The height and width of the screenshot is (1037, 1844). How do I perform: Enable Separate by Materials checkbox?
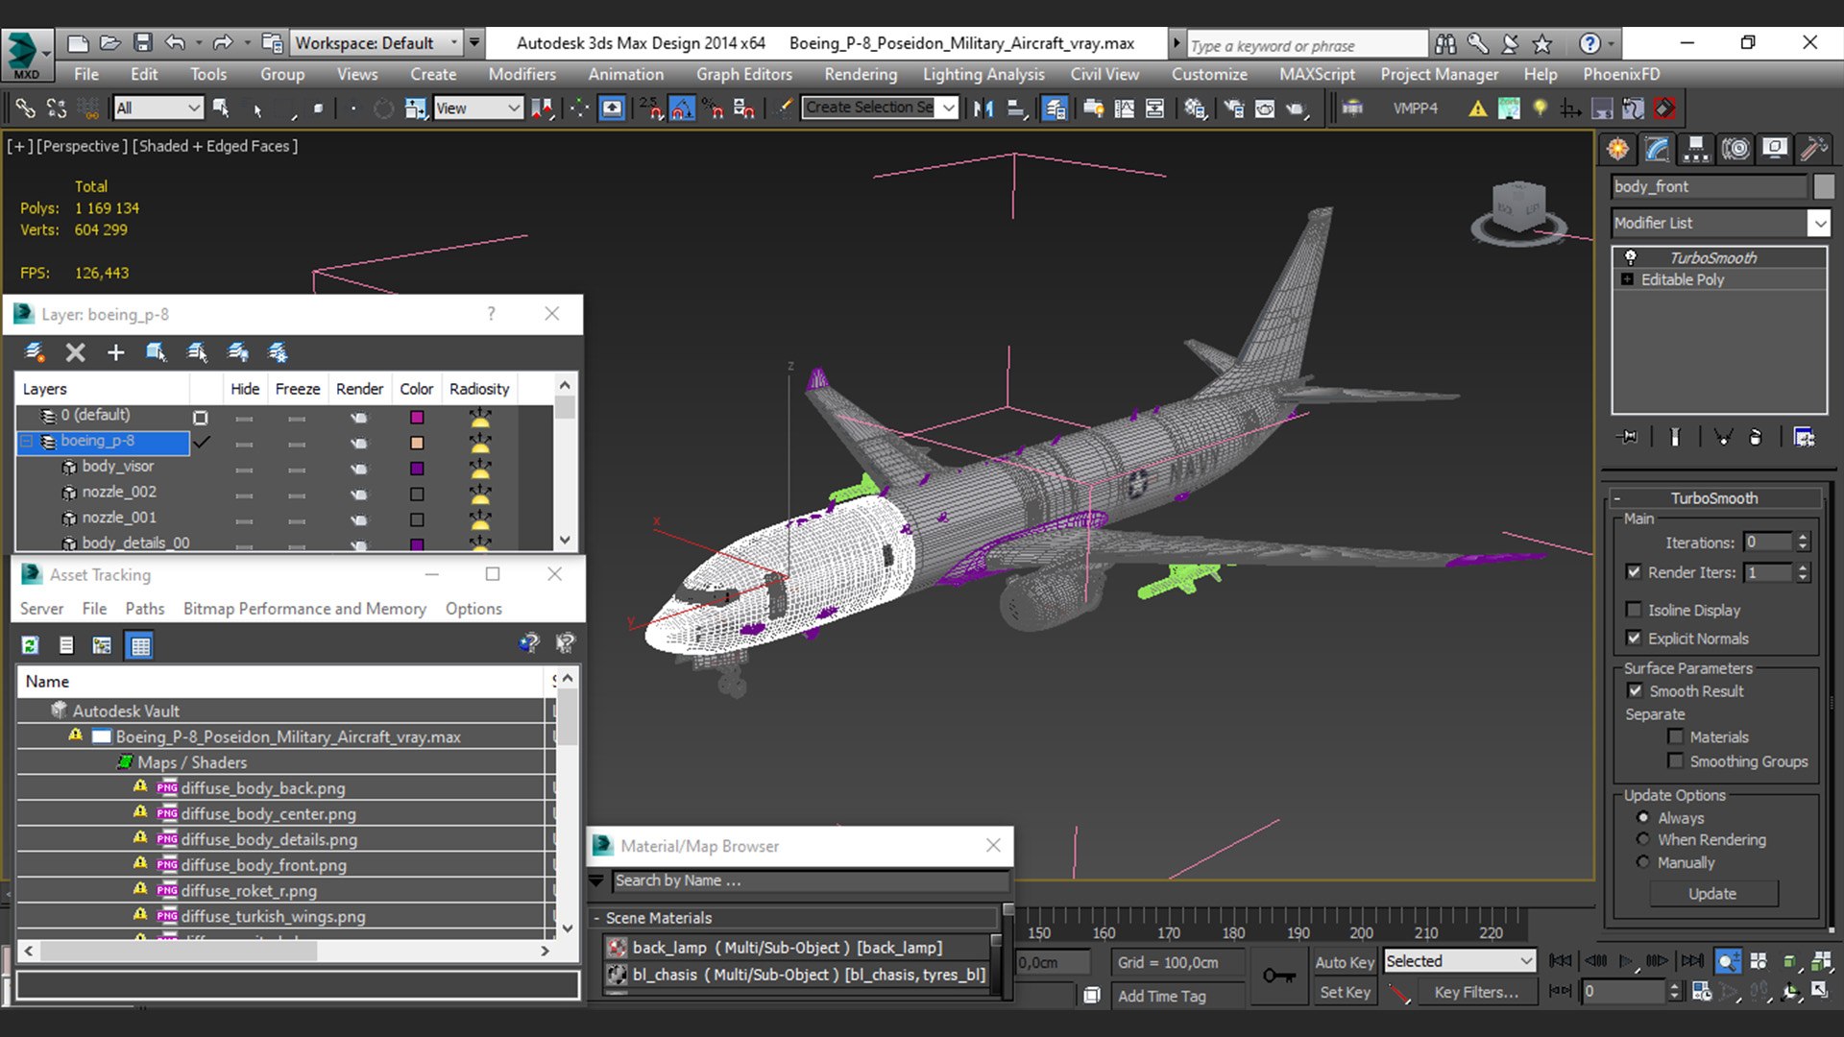(x=1676, y=736)
